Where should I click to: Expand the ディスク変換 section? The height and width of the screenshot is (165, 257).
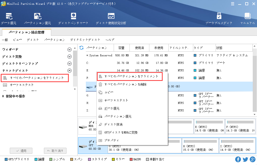click(70, 57)
